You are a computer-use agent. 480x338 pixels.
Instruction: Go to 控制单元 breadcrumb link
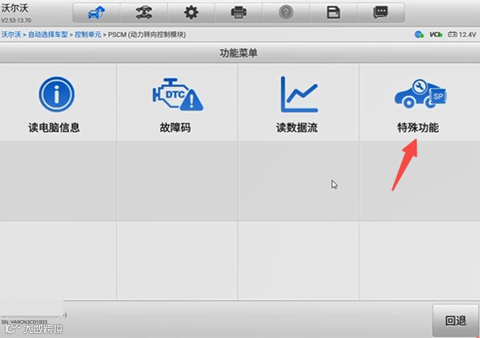coord(88,34)
